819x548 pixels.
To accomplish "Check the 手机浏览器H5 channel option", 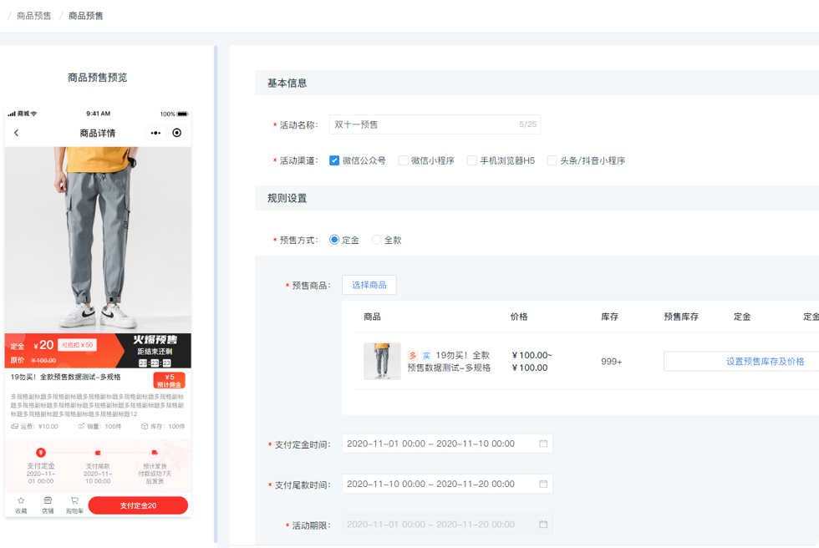I will [472, 160].
